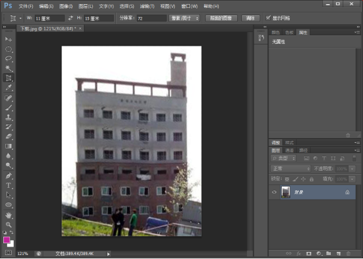363x259 pixels.
Task: Switch to the Channels tab
Action: coord(290,150)
